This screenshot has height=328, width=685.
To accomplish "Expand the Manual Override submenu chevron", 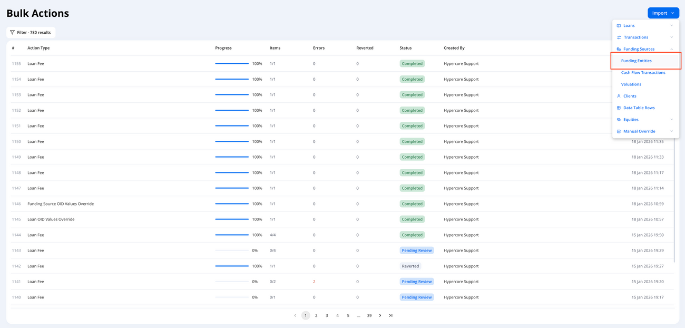I will pyautogui.click(x=671, y=131).
